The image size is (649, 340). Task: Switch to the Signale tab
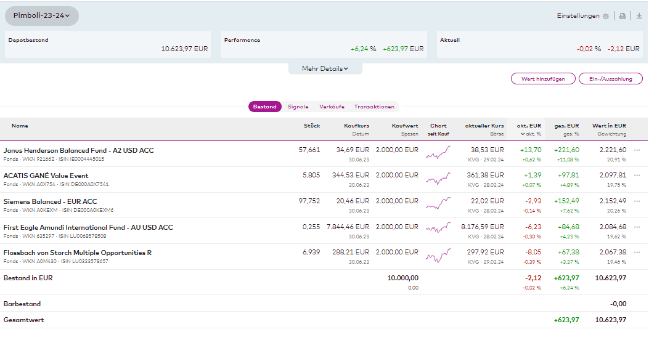298,107
